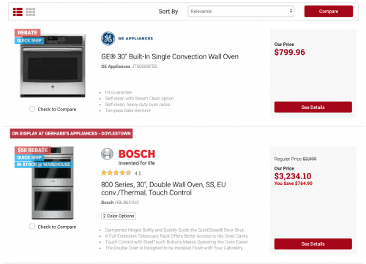Click the Bosch double oven product image
Screen dimensions: 366x264
53,183
